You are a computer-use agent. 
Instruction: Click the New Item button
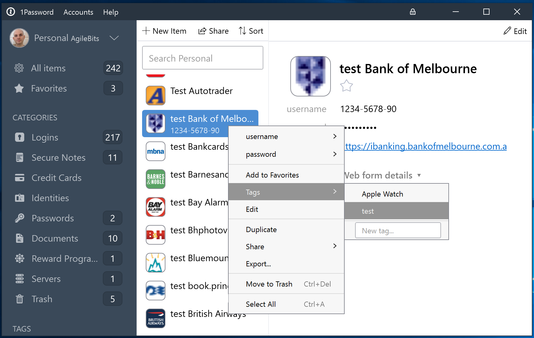click(164, 31)
